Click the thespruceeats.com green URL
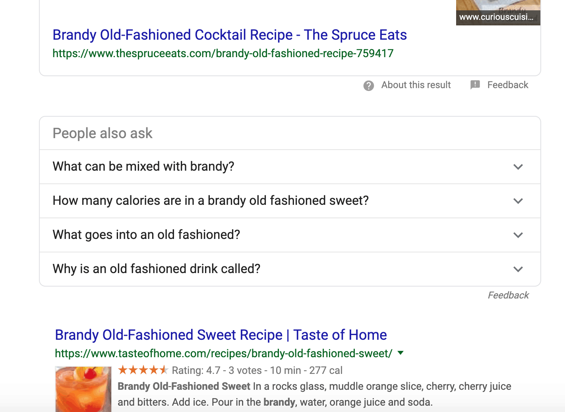This screenshot has height=412, width=565. 223,53
